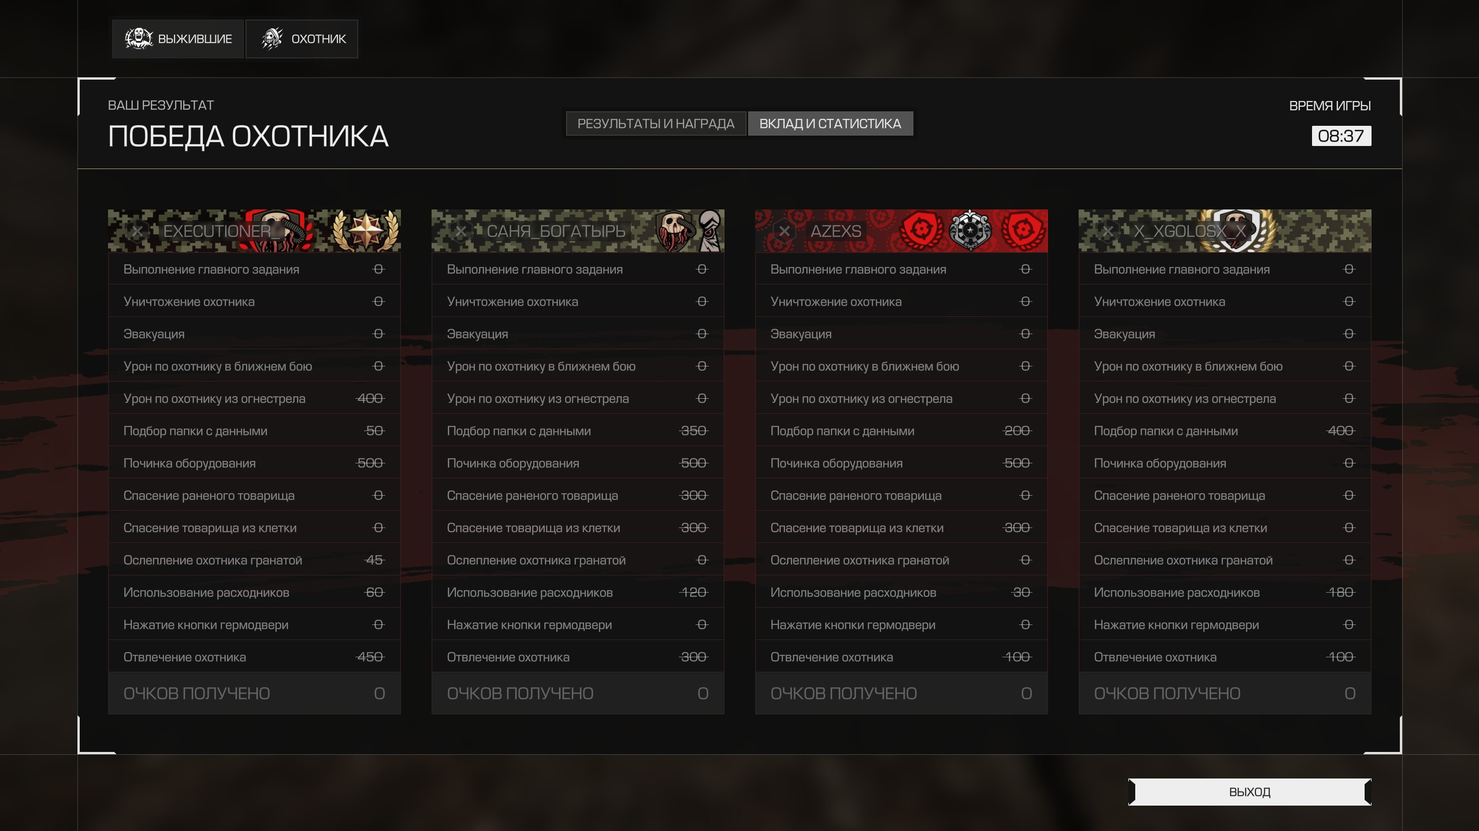Click X_XGOLOSX_X player name label
This screenshot has width=1479, height=831.
1189,231
